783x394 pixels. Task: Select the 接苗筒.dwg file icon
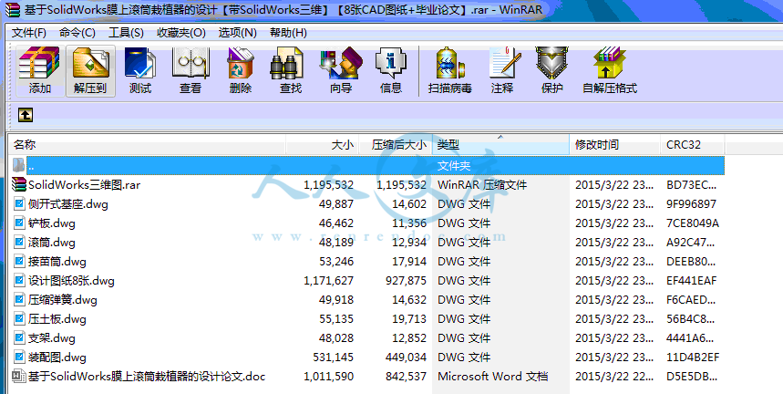(19, 261)
